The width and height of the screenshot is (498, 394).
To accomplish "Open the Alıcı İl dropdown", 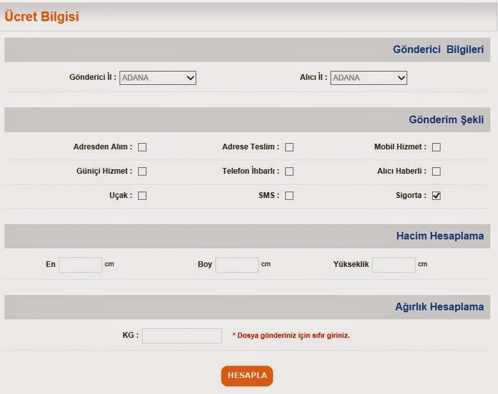I will (x=369, y=78).
